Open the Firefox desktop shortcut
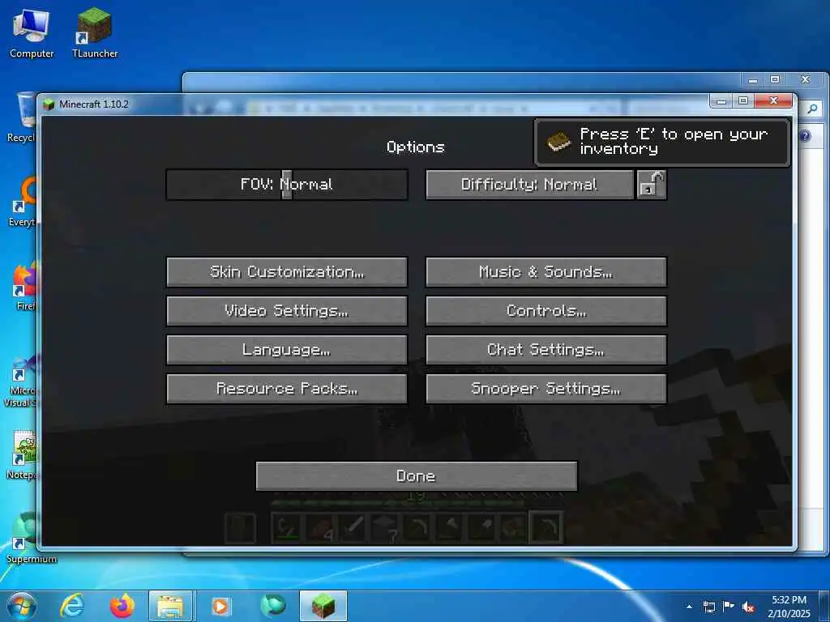The image size is (830, 622). pos(24,286)
